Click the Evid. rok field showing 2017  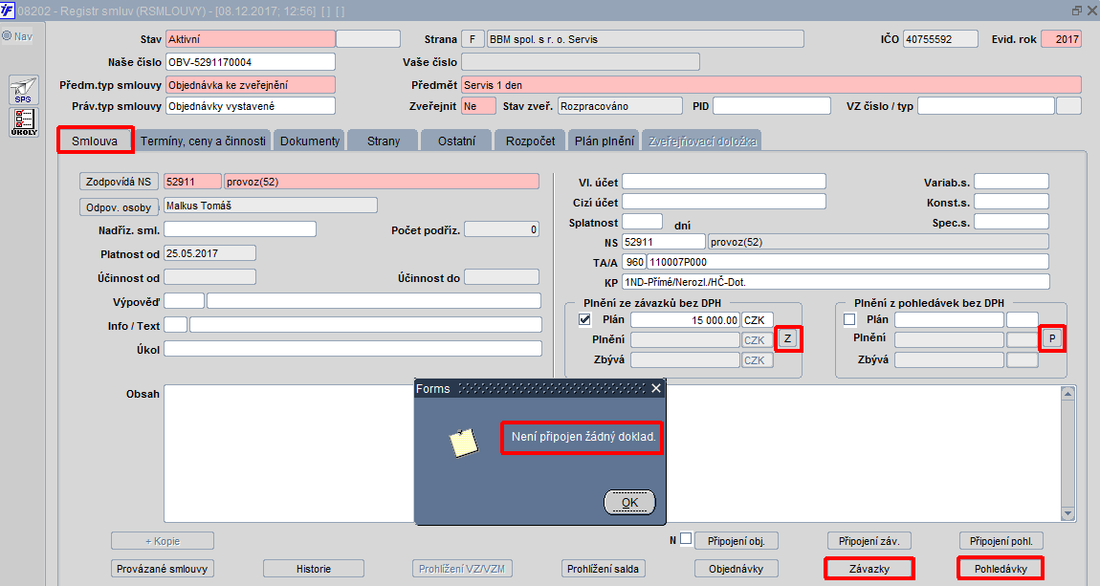[1062, 39]
